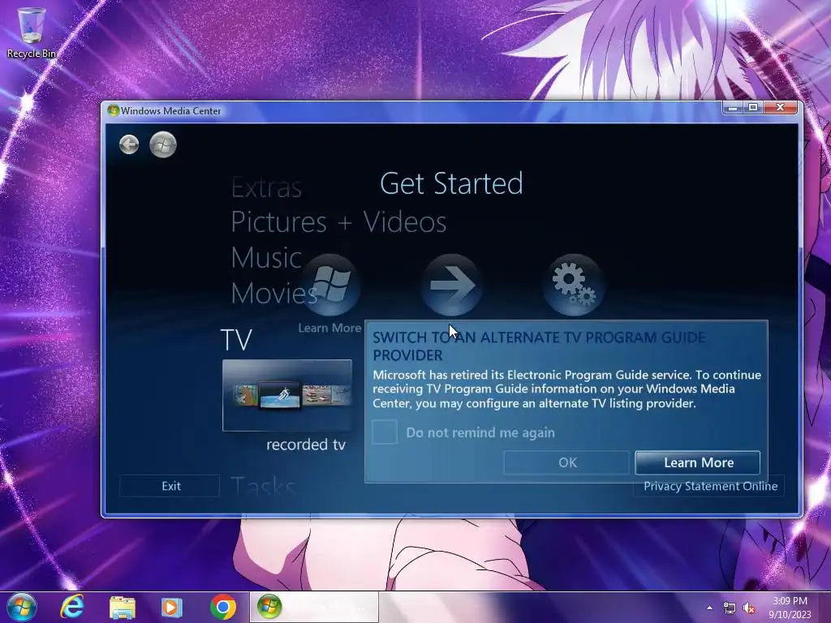Launch Windows Media Player from the taskbar
The height and width of the screenshot is (623, 831).
point(172,607)
